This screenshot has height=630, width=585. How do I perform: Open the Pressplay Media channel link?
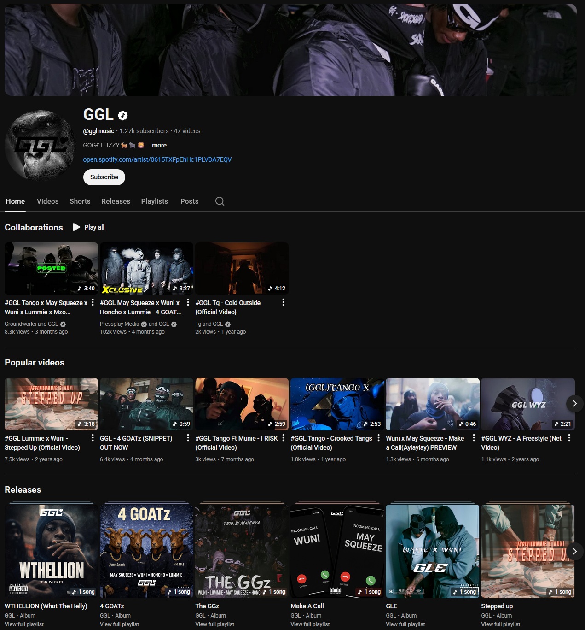pyautogui.click(x=120, y=324)
